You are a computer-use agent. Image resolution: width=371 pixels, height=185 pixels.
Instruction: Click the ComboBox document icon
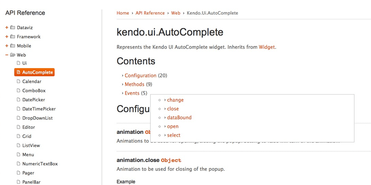click(x=18, y=91)
